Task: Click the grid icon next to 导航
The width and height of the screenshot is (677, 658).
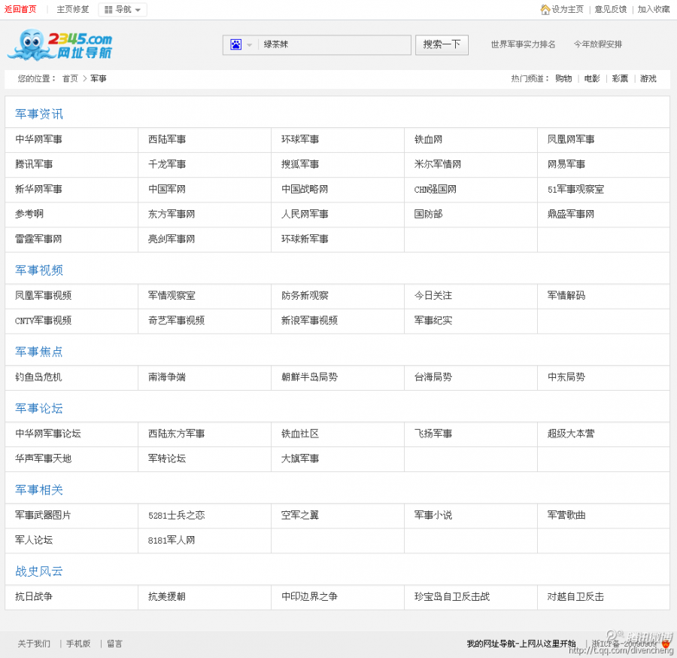Action: [x=108, y=10]
